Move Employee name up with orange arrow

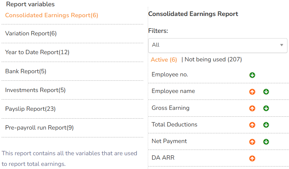click(x=252, y=92)
